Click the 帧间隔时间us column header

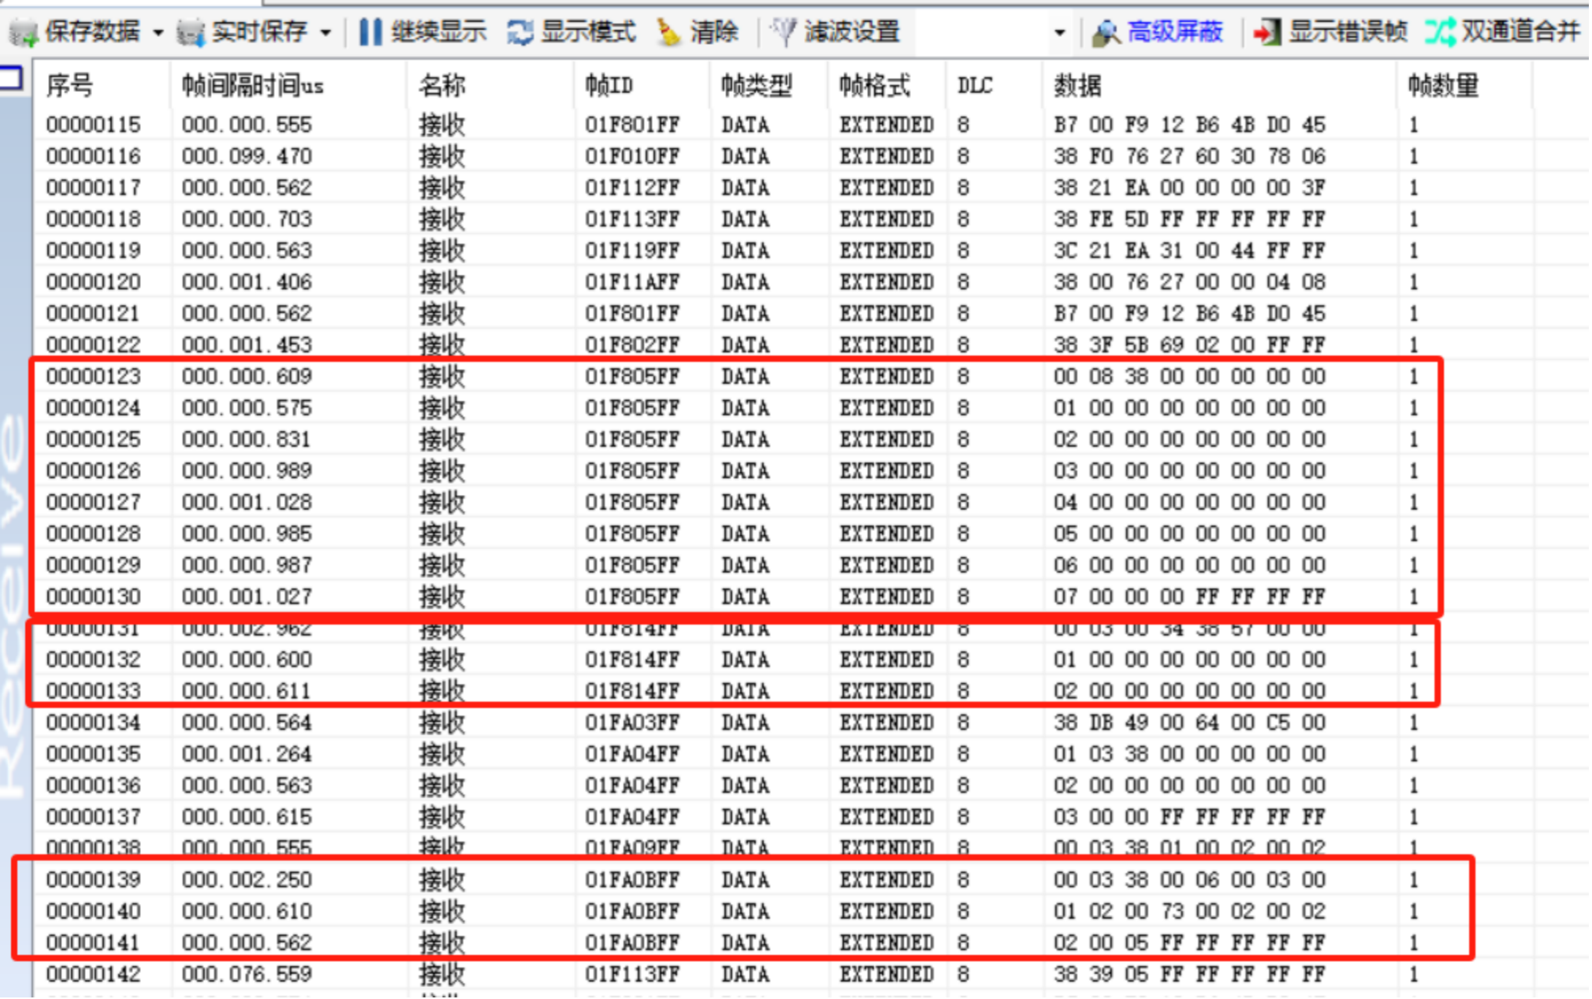(x=252, y=85)
